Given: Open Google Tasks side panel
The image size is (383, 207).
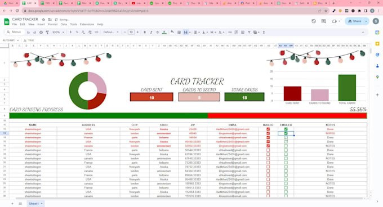Looking at the screenshot, I should coord(377,55).
